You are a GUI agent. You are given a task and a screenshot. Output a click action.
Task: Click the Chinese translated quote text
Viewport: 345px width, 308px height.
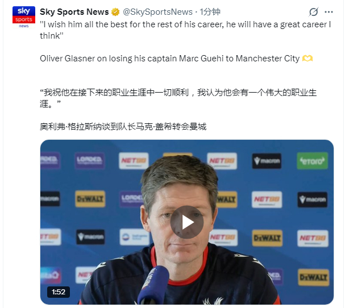178,98
